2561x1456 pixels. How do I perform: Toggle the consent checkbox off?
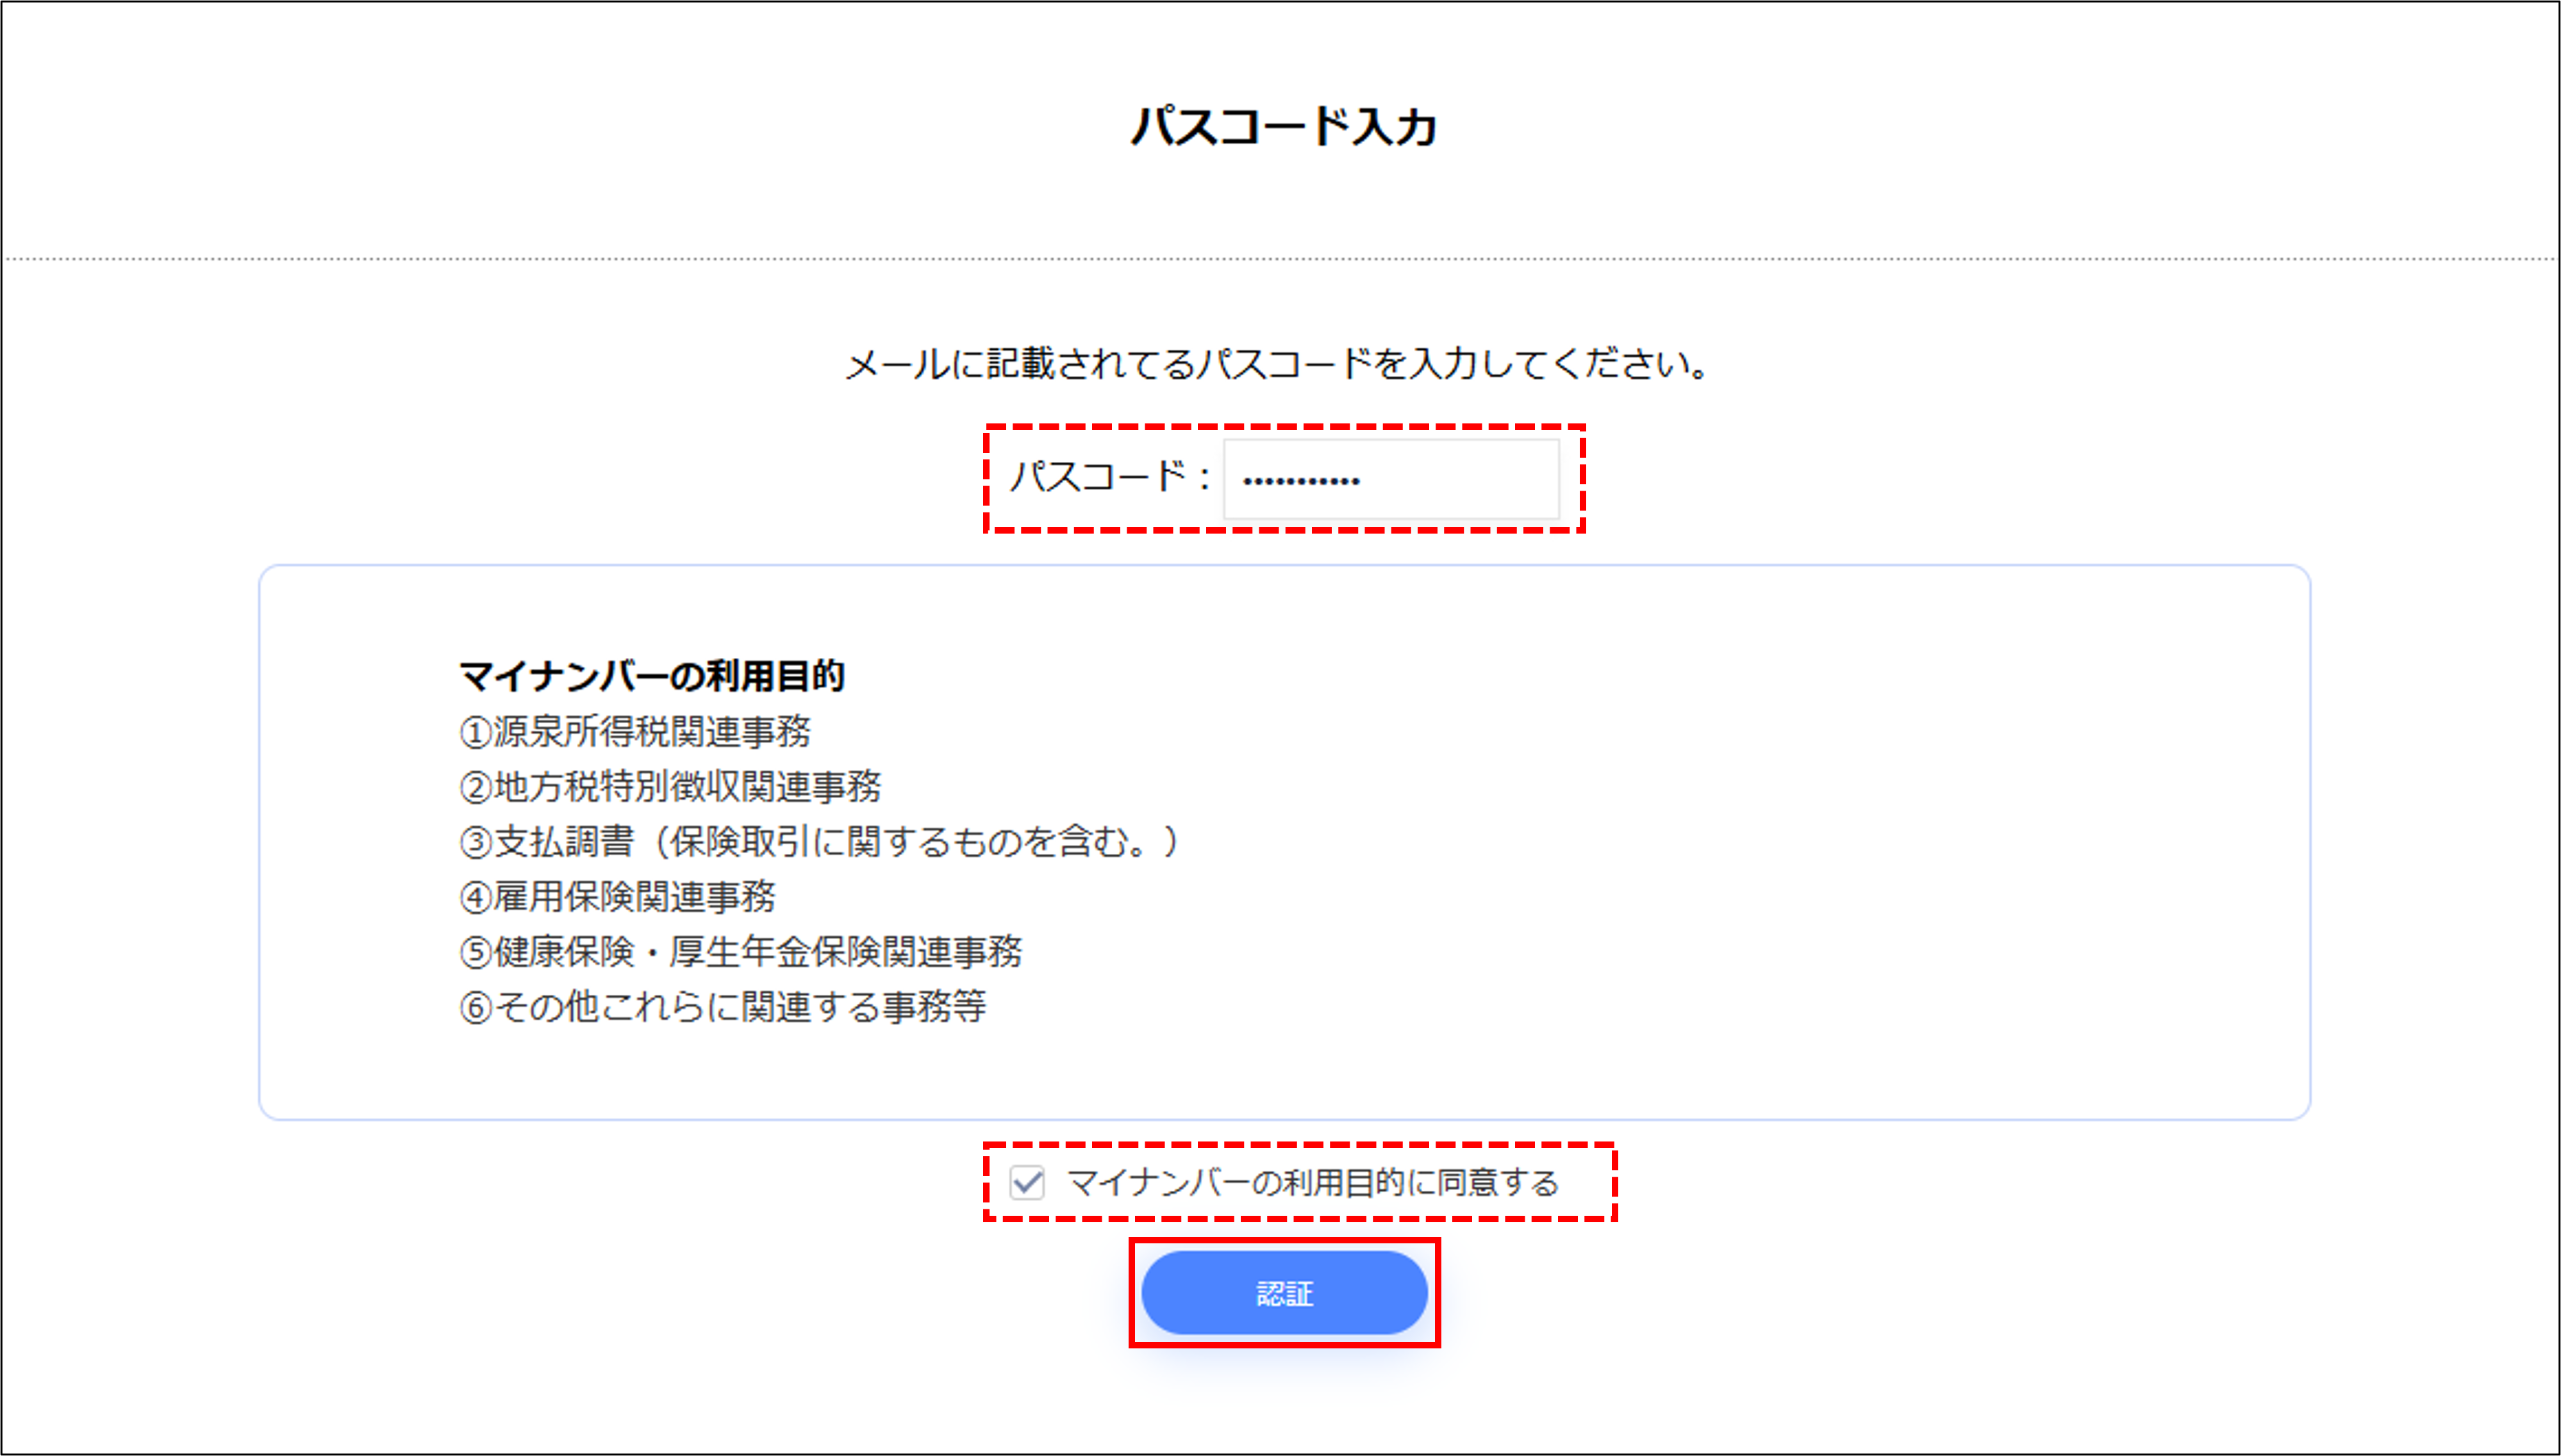(1027, 1182)
